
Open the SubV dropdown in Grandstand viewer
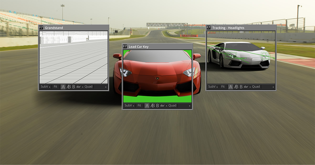pos(45,87)
